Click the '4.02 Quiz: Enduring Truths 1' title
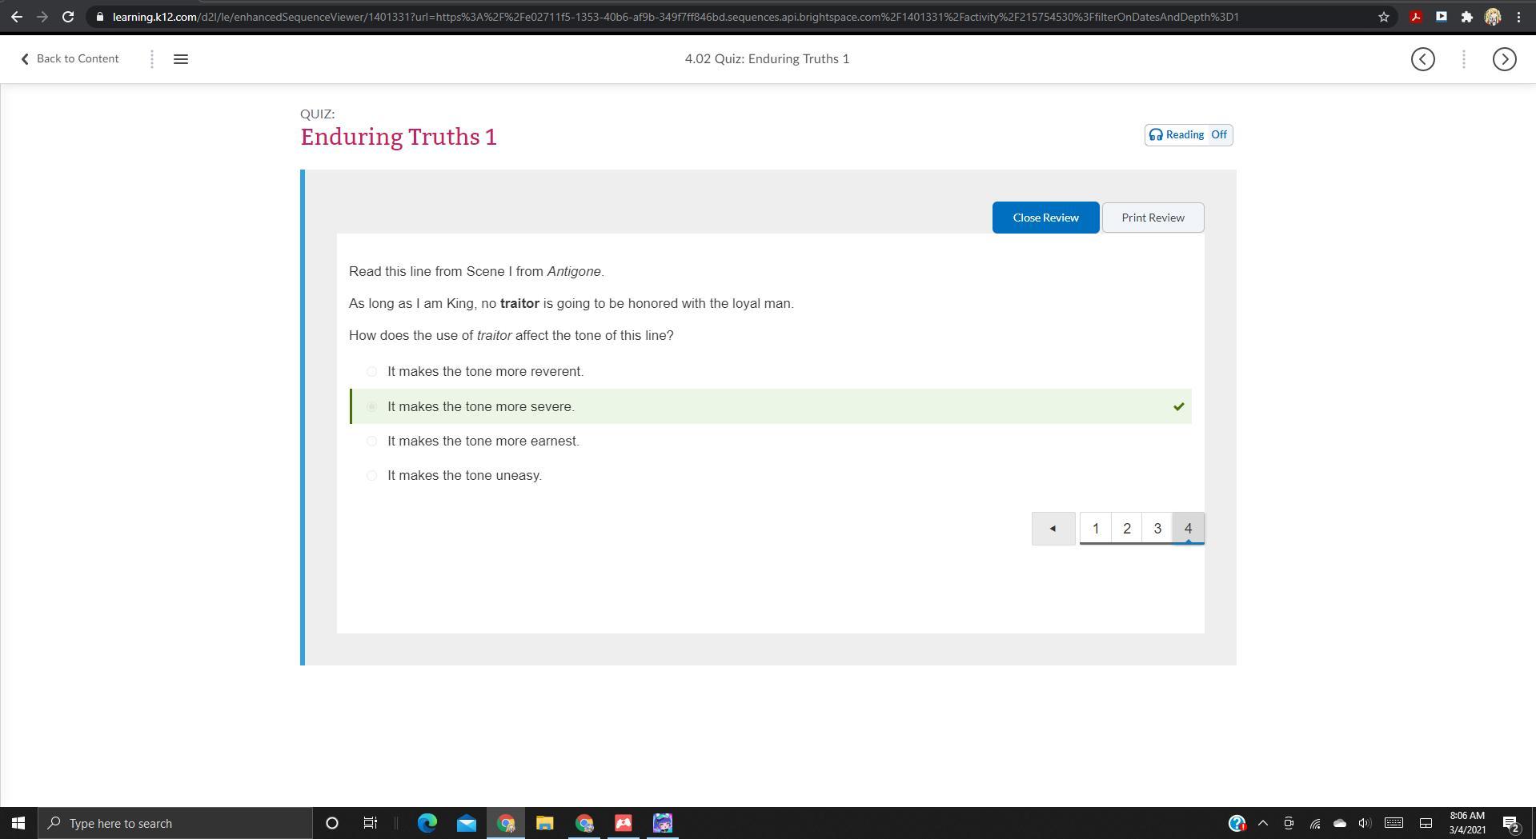The height and width of the screenshot is (839, 1536). [x=767, y=58]
